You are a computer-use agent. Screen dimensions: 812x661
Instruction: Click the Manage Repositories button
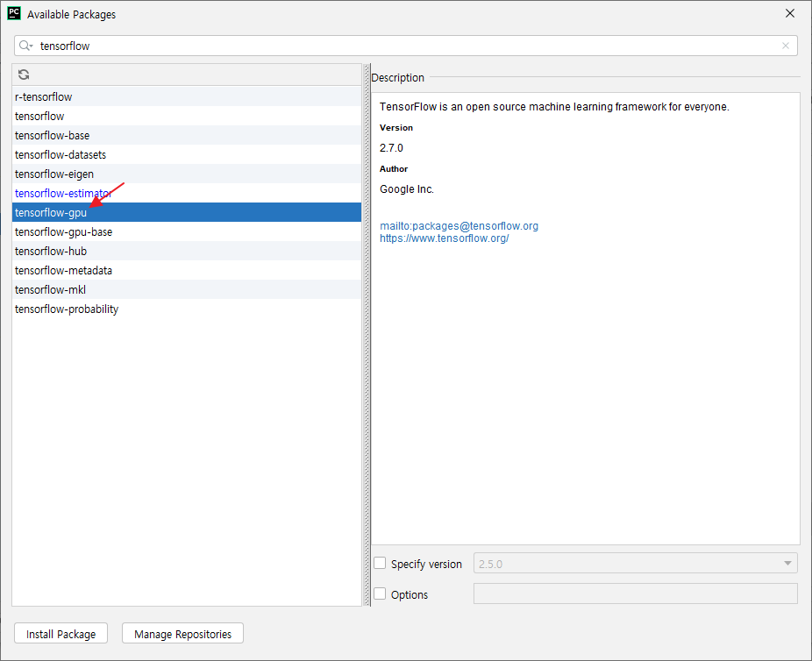[x=182, y=634]
